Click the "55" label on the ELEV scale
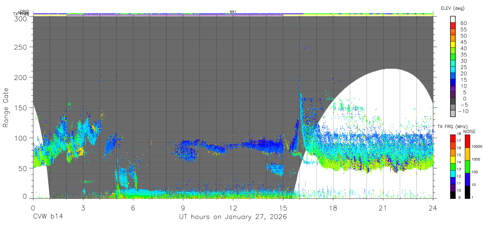 point(463,29)
